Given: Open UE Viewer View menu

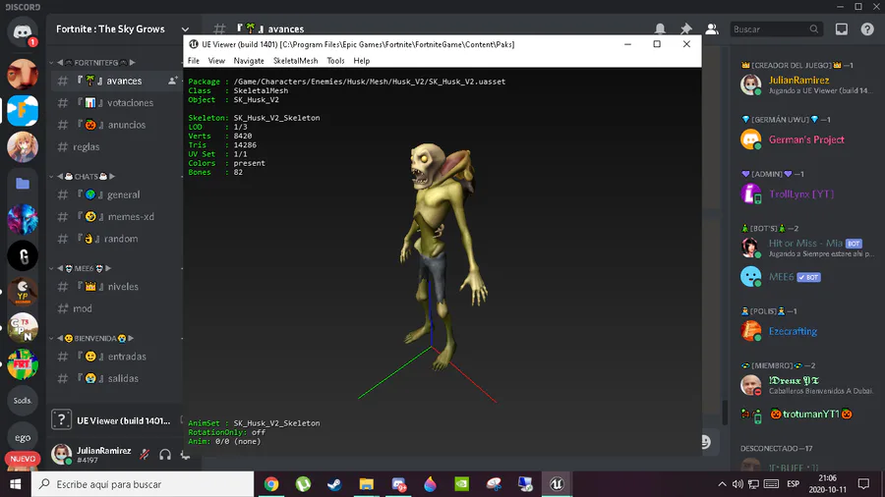Looking at the screenshot, I should click(x=216, y=61).
